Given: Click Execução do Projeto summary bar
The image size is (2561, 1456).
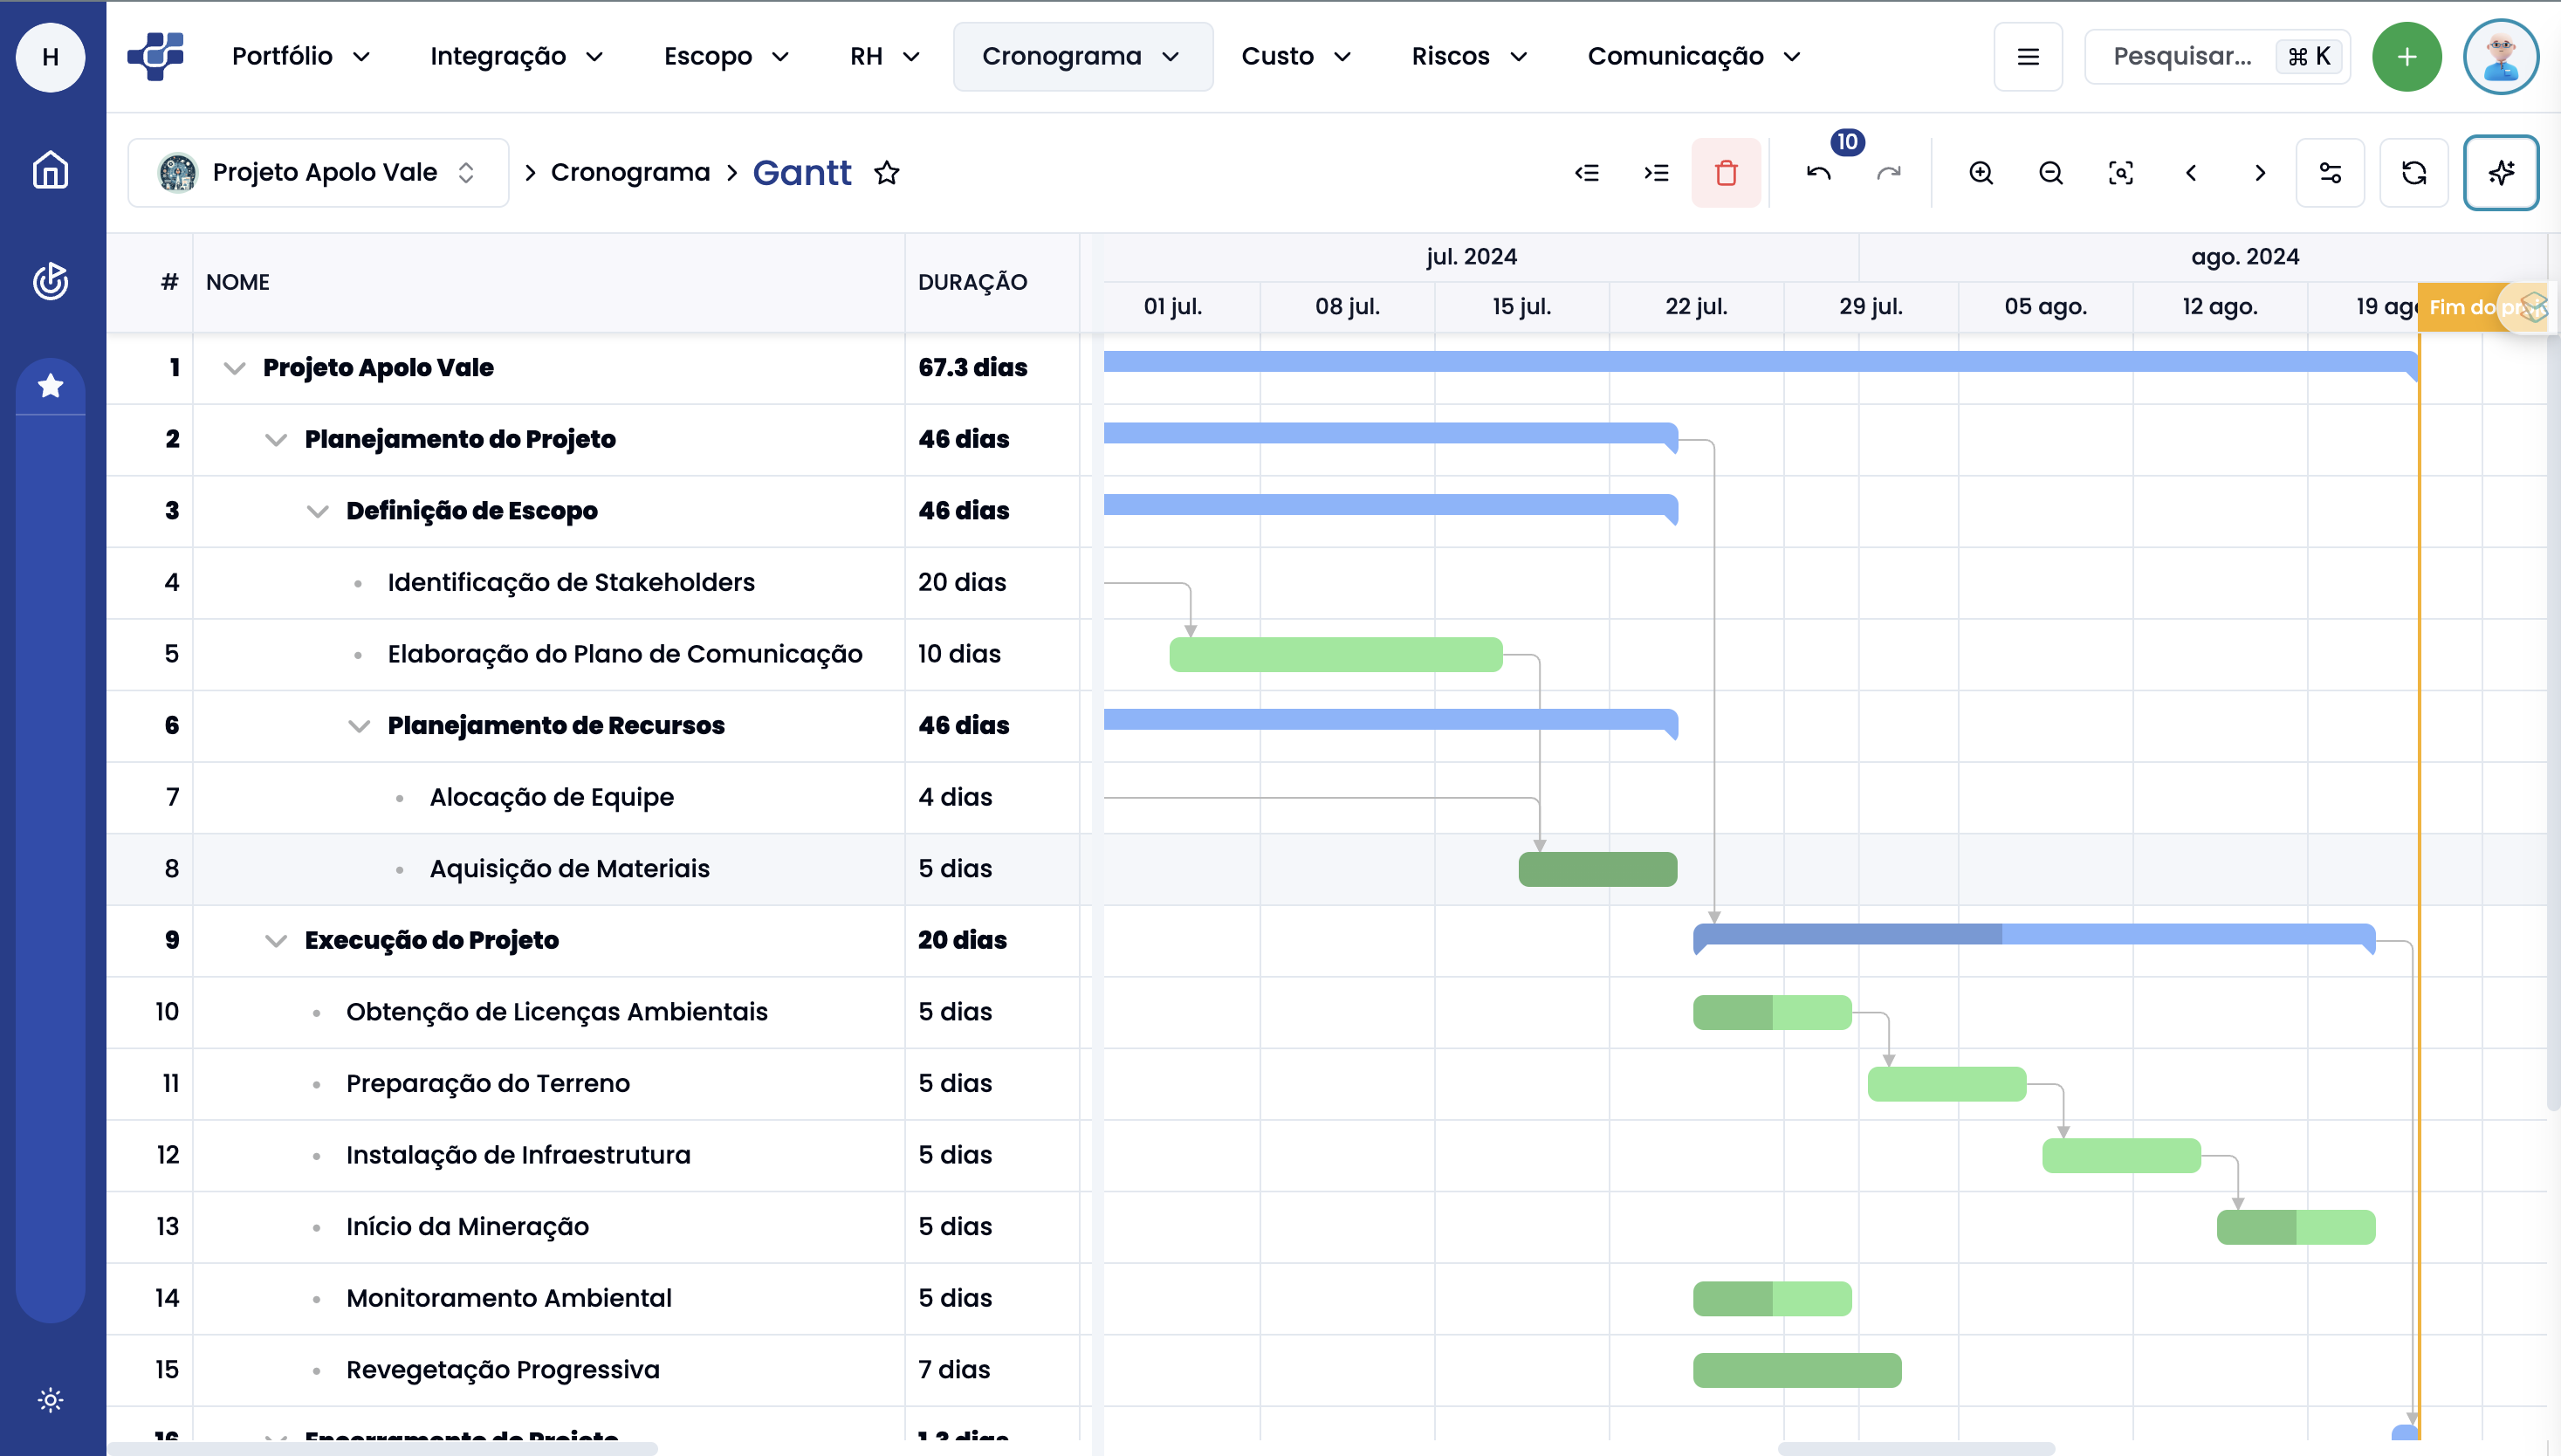Looking at the screenshot, I should [x=2034, y=937].
